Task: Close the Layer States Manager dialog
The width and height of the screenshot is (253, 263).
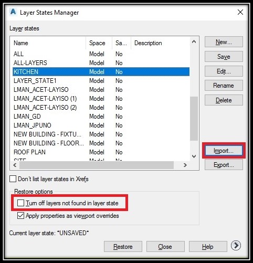Action: coord(240,12)
